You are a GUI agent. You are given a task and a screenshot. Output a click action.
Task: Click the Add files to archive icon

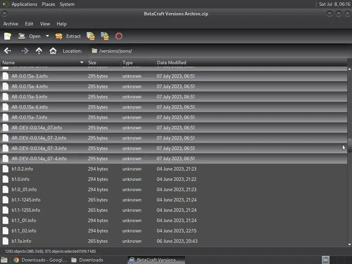pyautogui.click(x=91, y=36)
